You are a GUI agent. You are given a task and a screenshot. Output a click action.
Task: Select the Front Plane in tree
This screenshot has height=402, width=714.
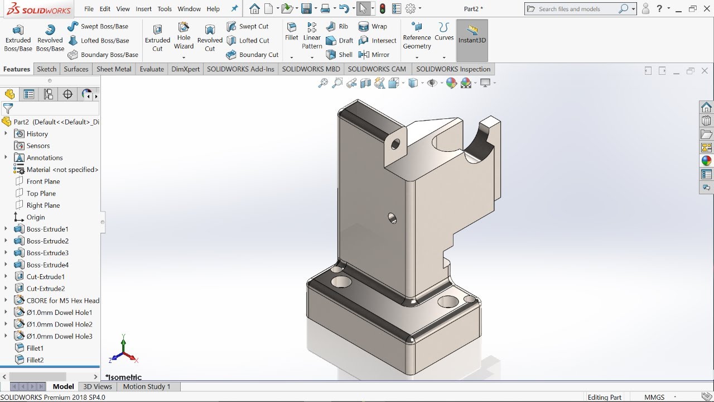tap(37, 181)
